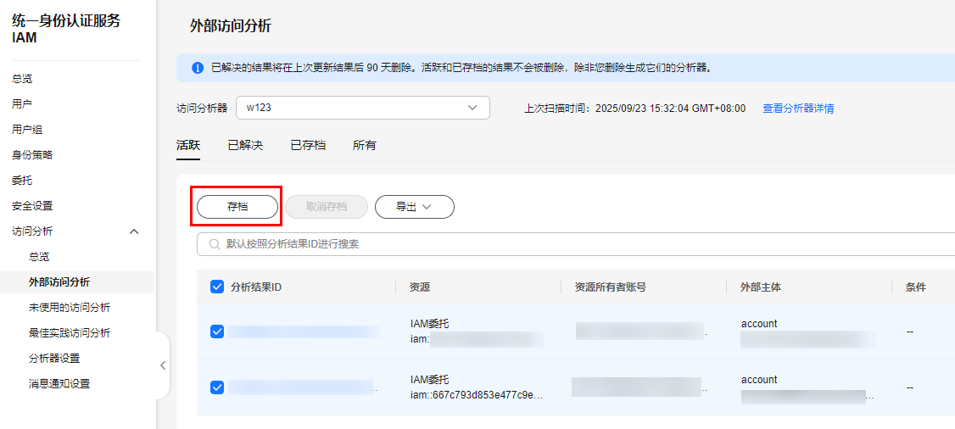
Task: Click the 存档 archive button
Action: [x=237, y=207]
